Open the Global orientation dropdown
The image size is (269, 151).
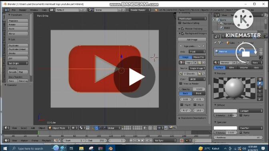[114, 128]
